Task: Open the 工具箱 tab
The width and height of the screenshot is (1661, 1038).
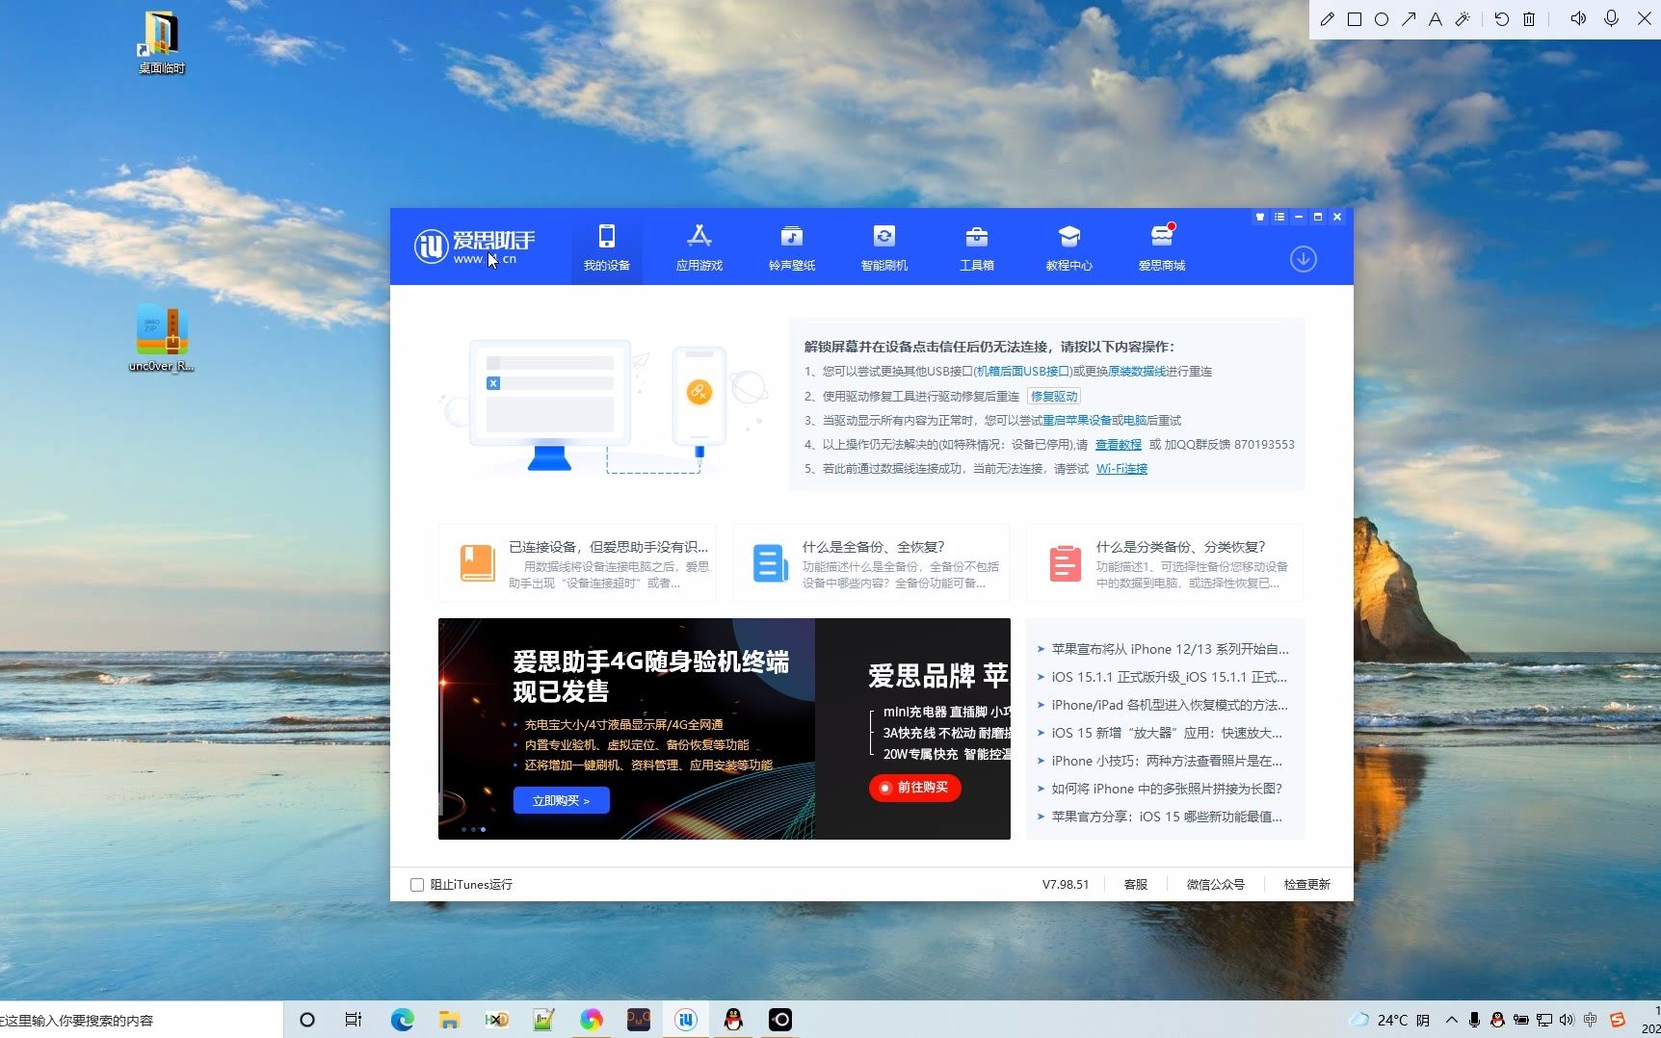Action: (x=976, y=247)
